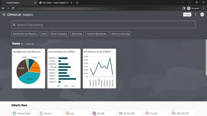Open the MonthlyIncome by JobRole line chart card
207x116 pixels.
tap(99, 69)
